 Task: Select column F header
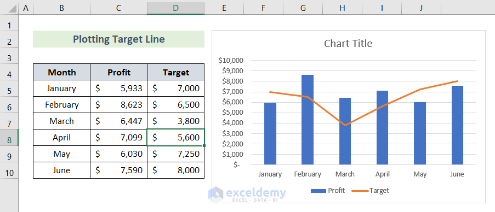point(263,8)
